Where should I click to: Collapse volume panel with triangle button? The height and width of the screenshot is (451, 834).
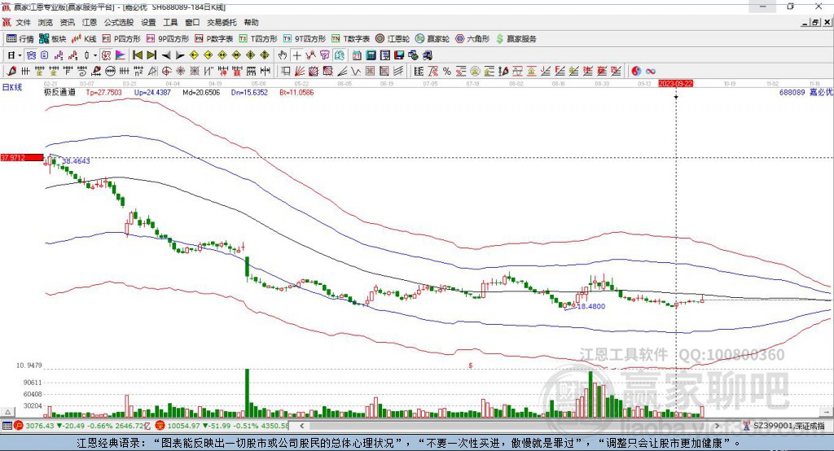point(7,412)
